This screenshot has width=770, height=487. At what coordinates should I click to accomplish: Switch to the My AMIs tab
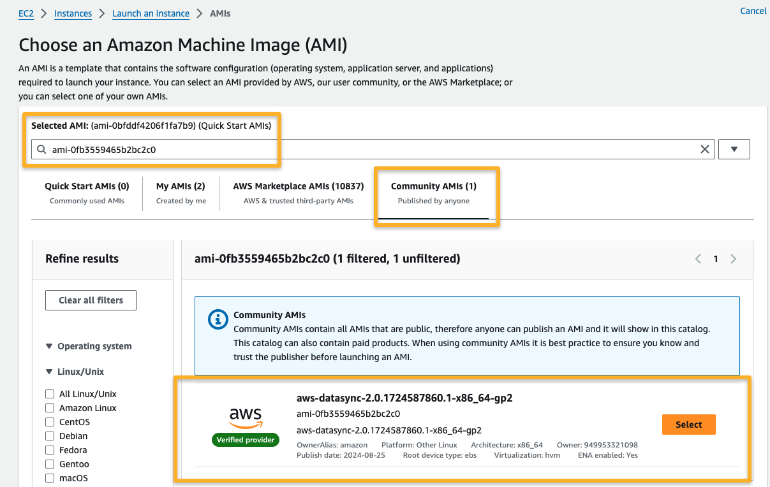[x=181, y=193]
